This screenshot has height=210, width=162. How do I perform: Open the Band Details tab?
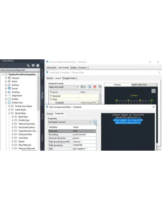(63, 67)
